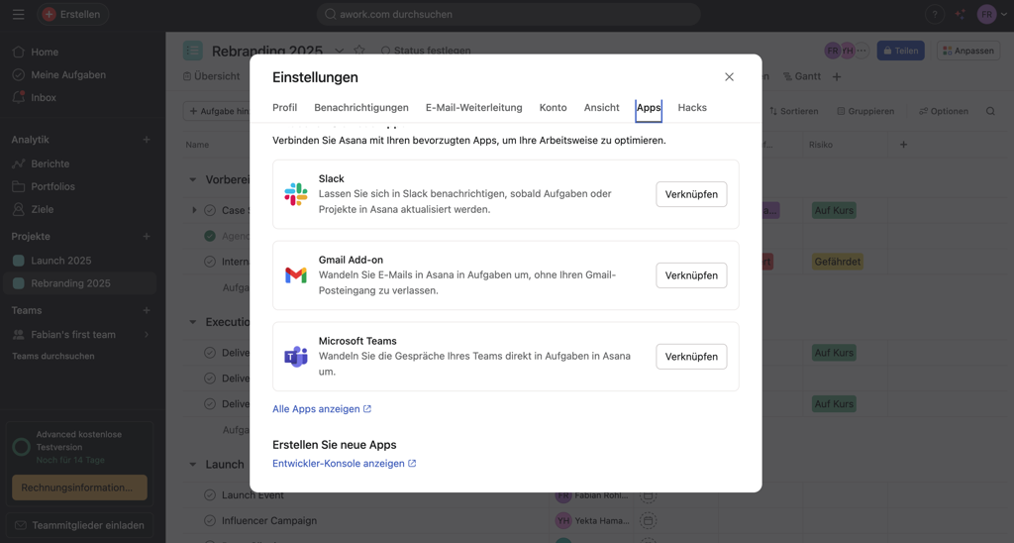Viewport: 1014px width, 543px height.
Task: Open the Gantt view tab
Action: (x=802, y=76)
